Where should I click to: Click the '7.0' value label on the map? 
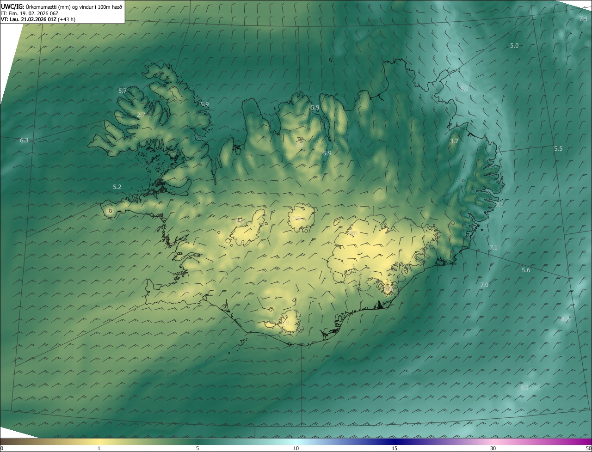(x=484, y=285)
